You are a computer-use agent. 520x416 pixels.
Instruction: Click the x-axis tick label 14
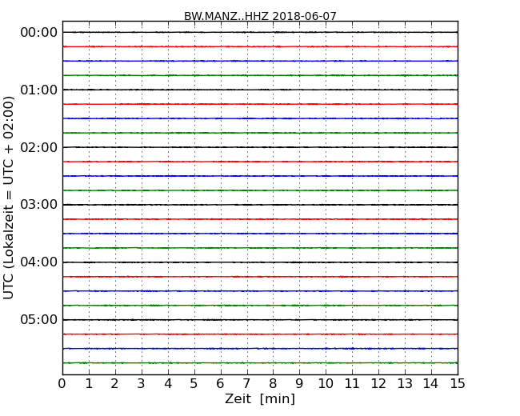tap(431, 384)
